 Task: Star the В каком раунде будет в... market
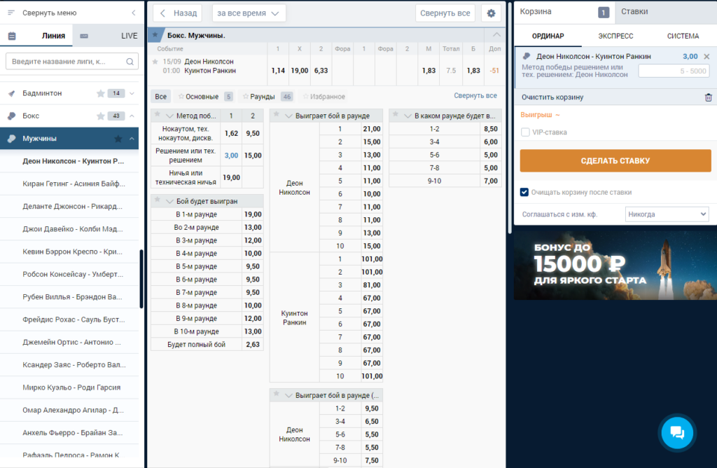click(x=395, y=114)
